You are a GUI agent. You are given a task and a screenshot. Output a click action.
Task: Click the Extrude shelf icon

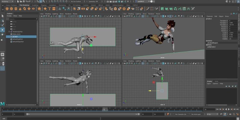[x=106, y=9]
